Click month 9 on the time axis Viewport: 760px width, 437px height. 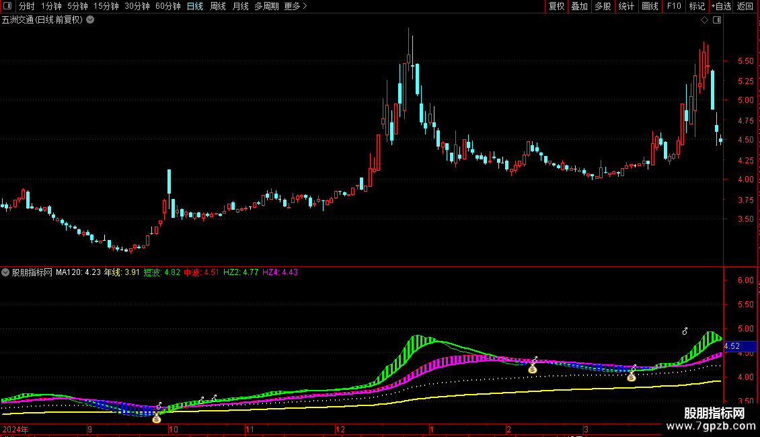point(89,429)
